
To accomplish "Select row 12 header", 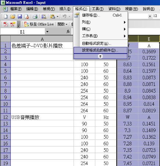I will pyautogui.click(x=6, y=117).
